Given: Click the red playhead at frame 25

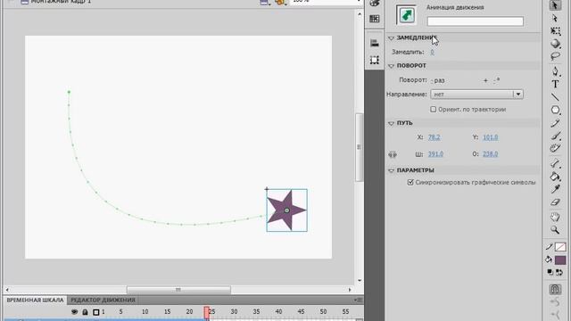Looking at the screenshot, I should pyautogui.click(x=206, y=312).
